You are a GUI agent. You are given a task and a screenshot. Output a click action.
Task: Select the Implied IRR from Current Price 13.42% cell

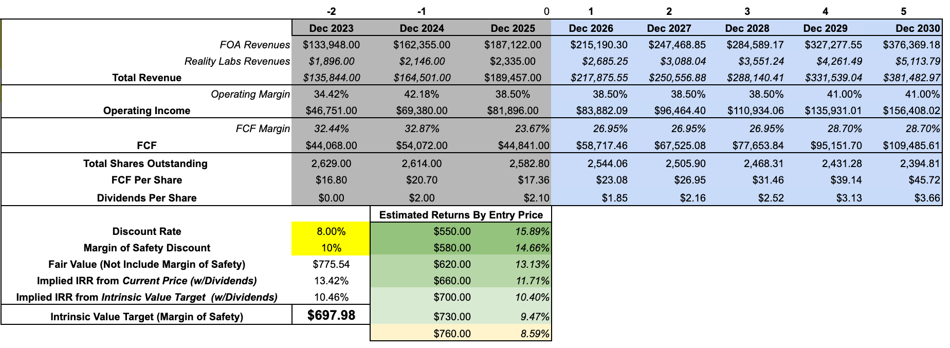click(x=331, y=281)
